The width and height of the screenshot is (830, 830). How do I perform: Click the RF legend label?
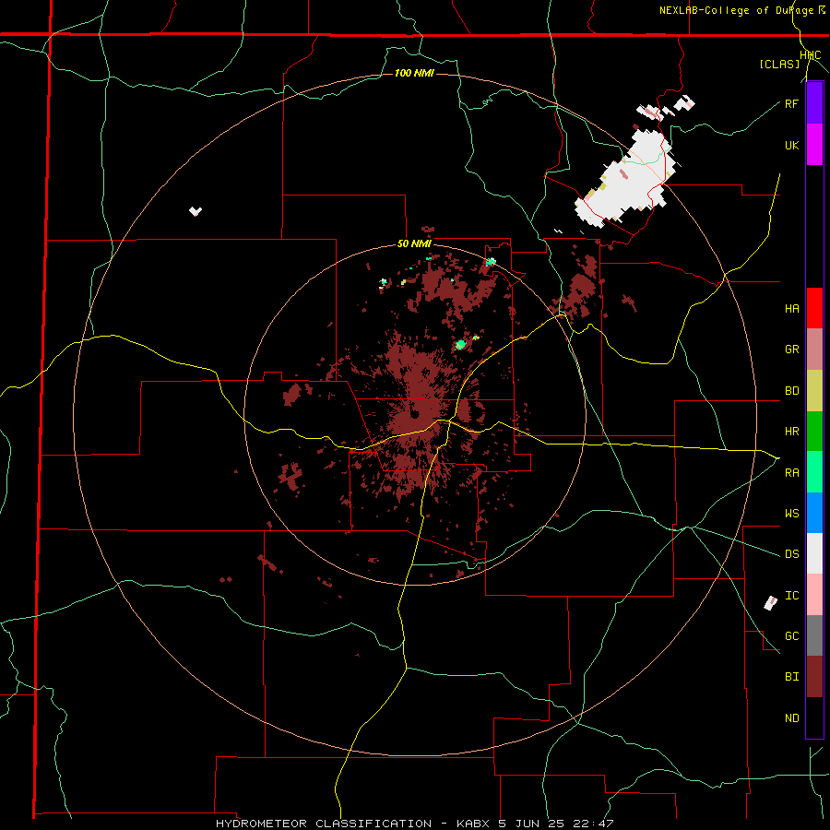[792, 103]
